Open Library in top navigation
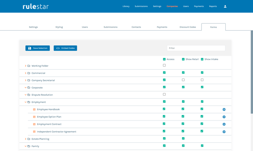Screen dimensions: 253x151 pyautogui.click(x=126, y=7)
